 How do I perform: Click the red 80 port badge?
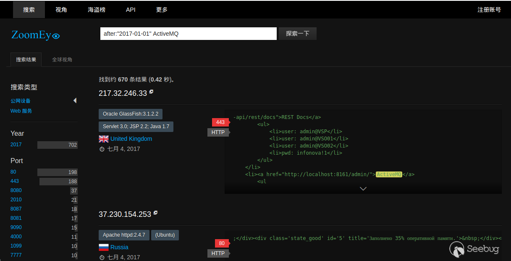point(222,243)
